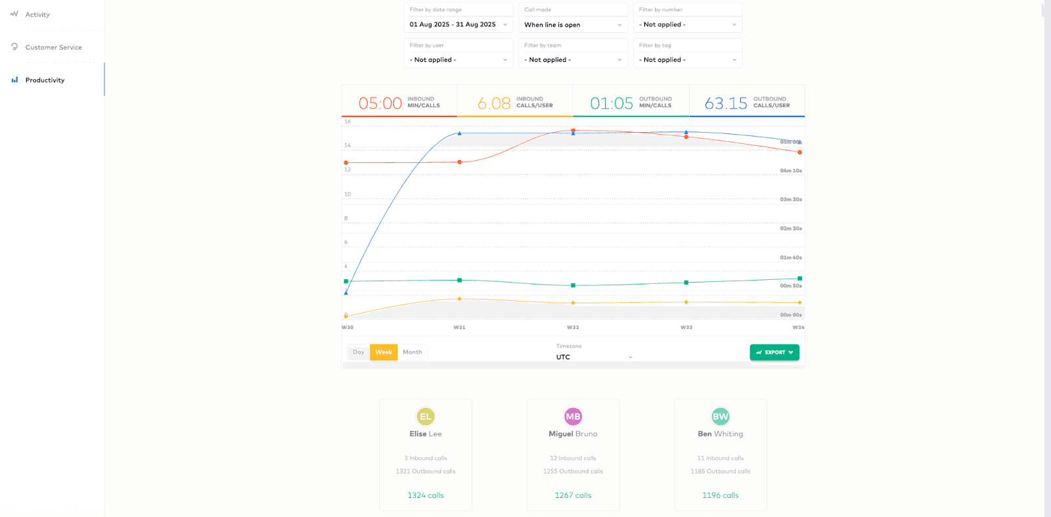The height and width of the screenshot is (517, 1051).
Task: Click Ben Whiting's BW avatar
Action: [x=721, y=416]
